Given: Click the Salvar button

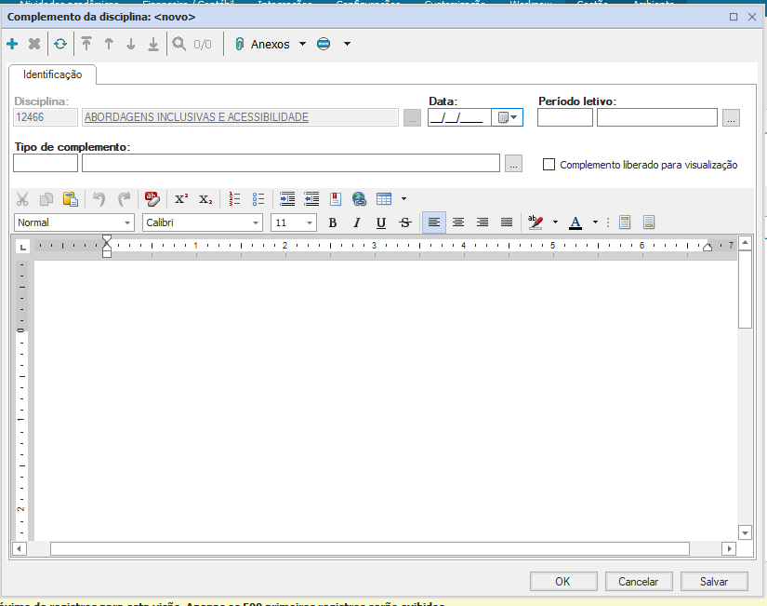Looking at the screenshot, I should pos(714,581).
